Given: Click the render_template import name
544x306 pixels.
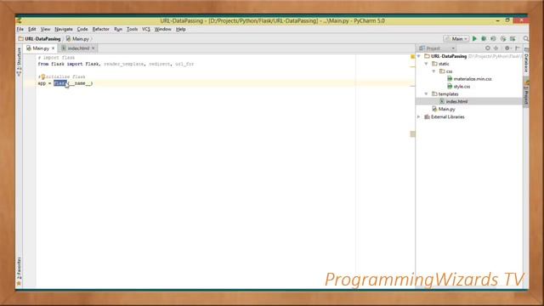Looking at the screenshot, I should pos(123,65).
